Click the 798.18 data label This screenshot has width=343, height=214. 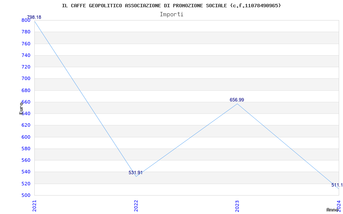[x=34, y=17]
